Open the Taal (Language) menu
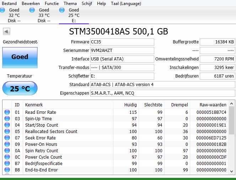236x180 pixels. [126, 4]
